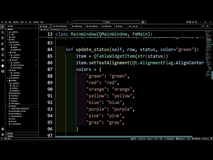Open editor More Actions ellipsis

pos(210,26)
